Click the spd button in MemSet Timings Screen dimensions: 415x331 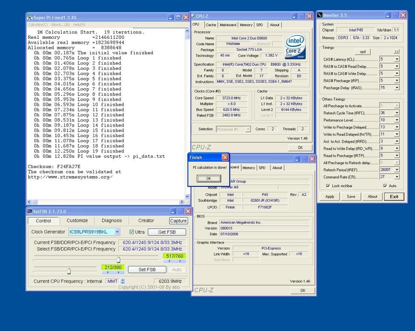click(x=363, y=52)
